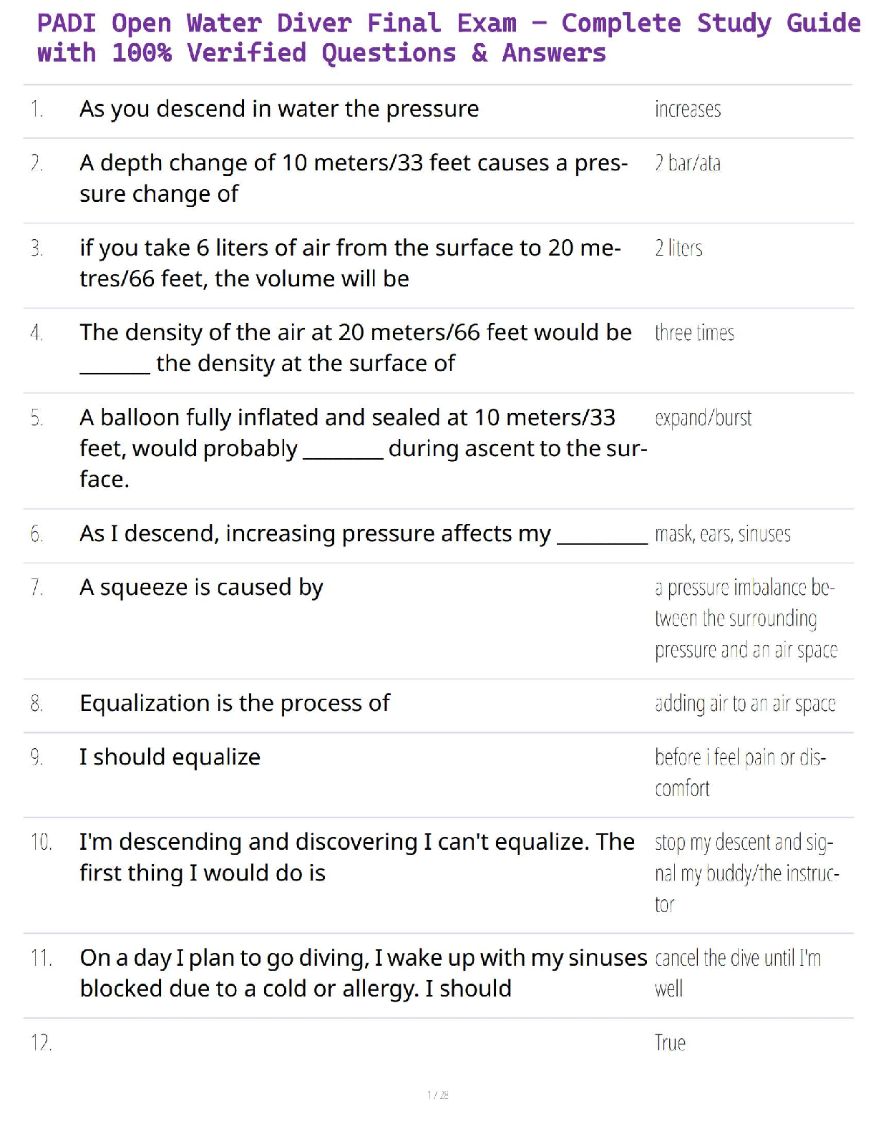Click the "cancel the dive until I'm well" answer
The width and height of the screenshot is (876, 1134).
click(738, 973)
